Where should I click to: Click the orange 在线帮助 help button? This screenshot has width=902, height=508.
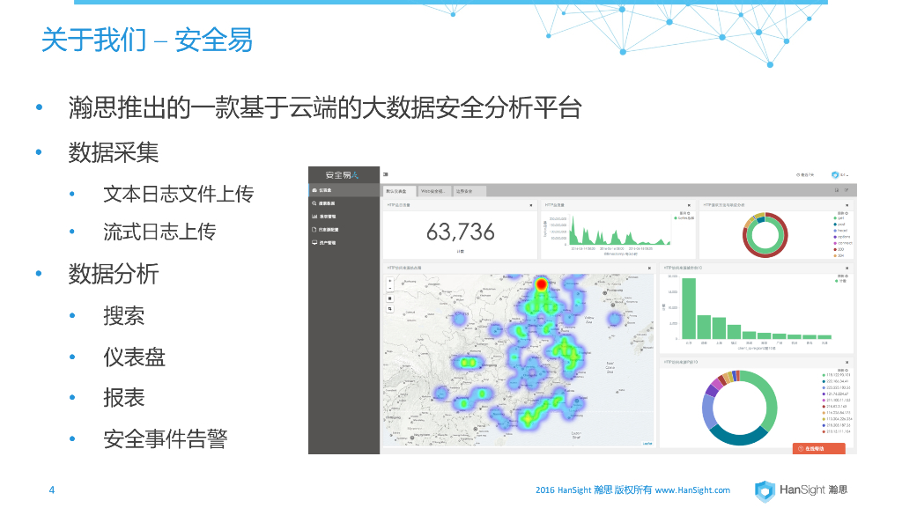[818, 448]
